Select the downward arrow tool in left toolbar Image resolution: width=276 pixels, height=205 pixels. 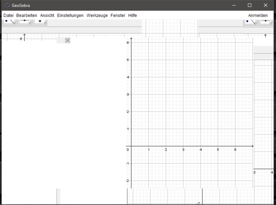[x=40, y=22]
